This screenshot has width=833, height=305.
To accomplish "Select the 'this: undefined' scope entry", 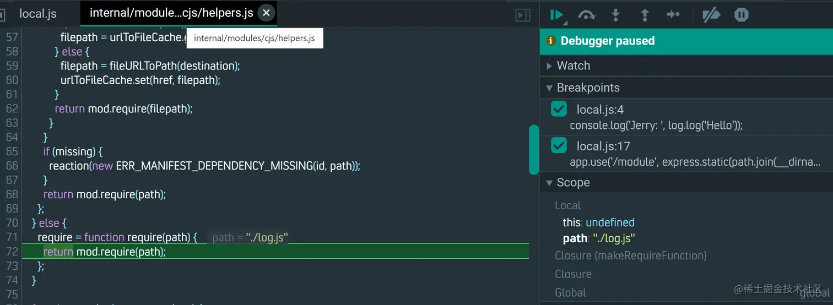I will click(x=598, y=222).
